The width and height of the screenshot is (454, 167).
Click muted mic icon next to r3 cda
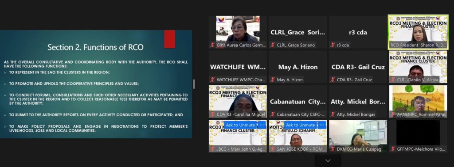(x=333, y=45)
